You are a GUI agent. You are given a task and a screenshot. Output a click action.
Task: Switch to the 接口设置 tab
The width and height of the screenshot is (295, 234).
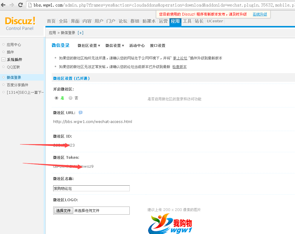[158, 46]
